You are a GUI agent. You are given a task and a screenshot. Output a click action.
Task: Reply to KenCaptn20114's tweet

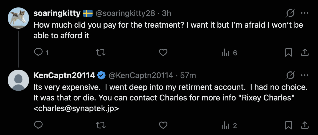39,125
